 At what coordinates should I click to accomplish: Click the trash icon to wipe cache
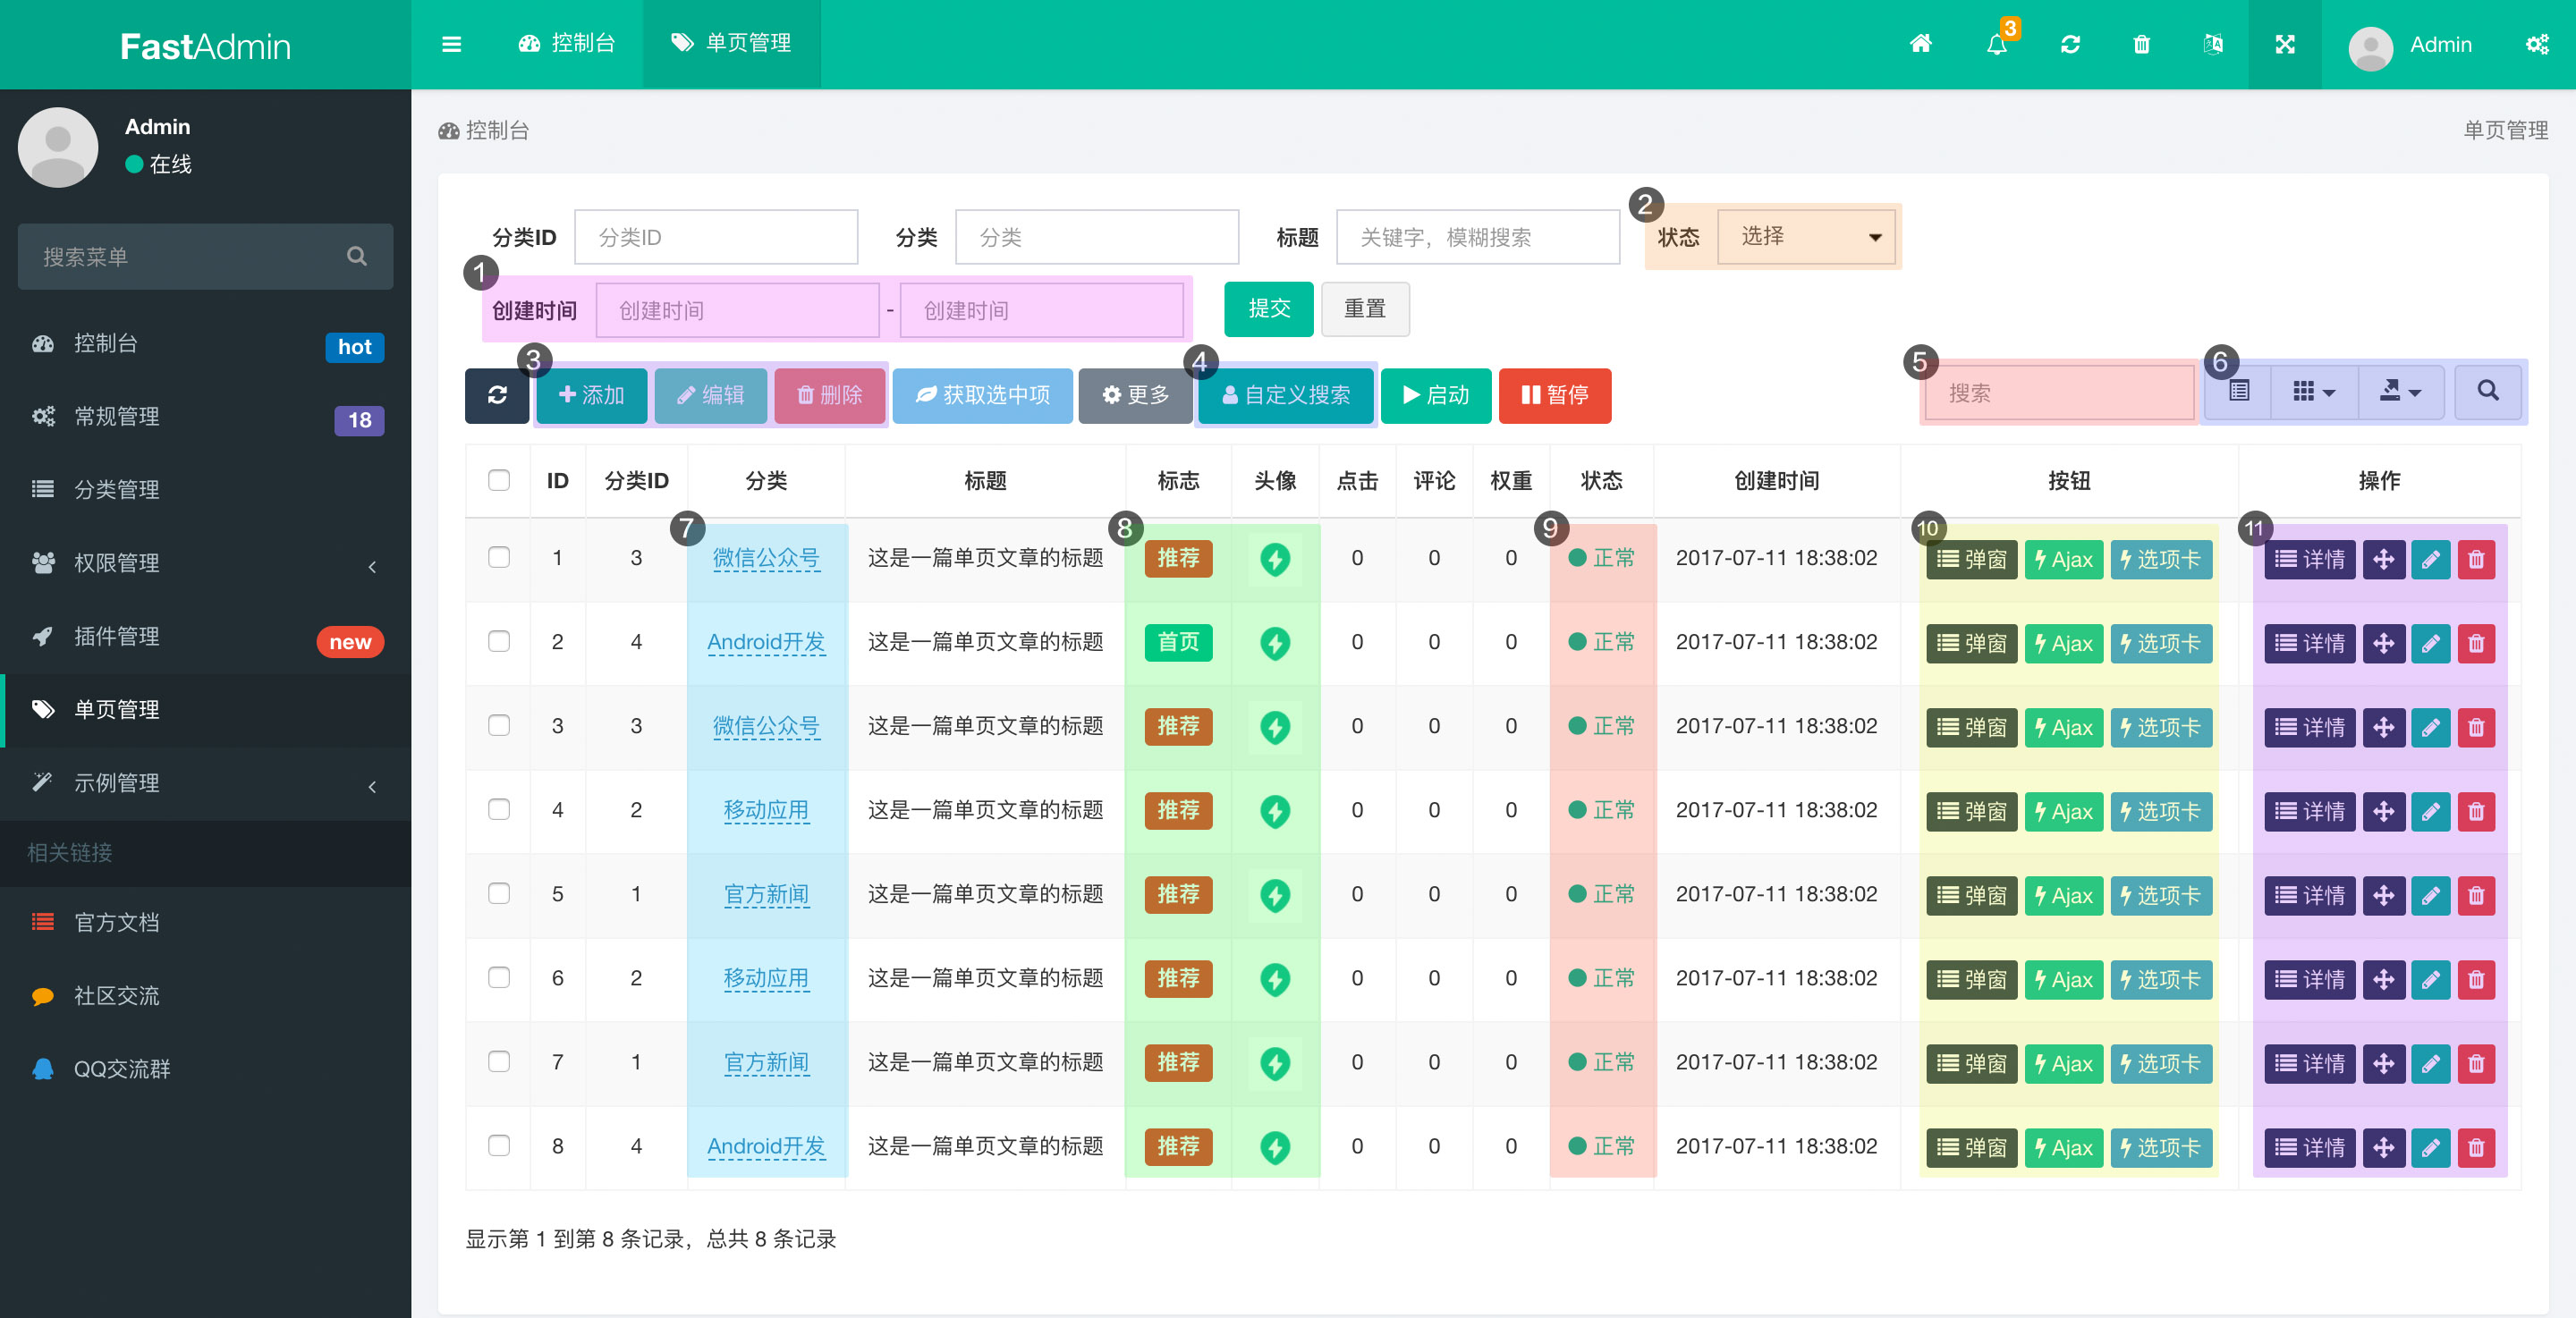pyautogui.click(x=2141, y=44)
